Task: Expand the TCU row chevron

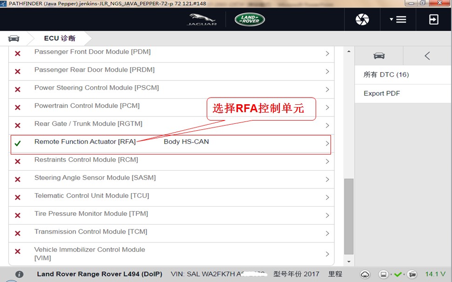Action: [327, 198]
